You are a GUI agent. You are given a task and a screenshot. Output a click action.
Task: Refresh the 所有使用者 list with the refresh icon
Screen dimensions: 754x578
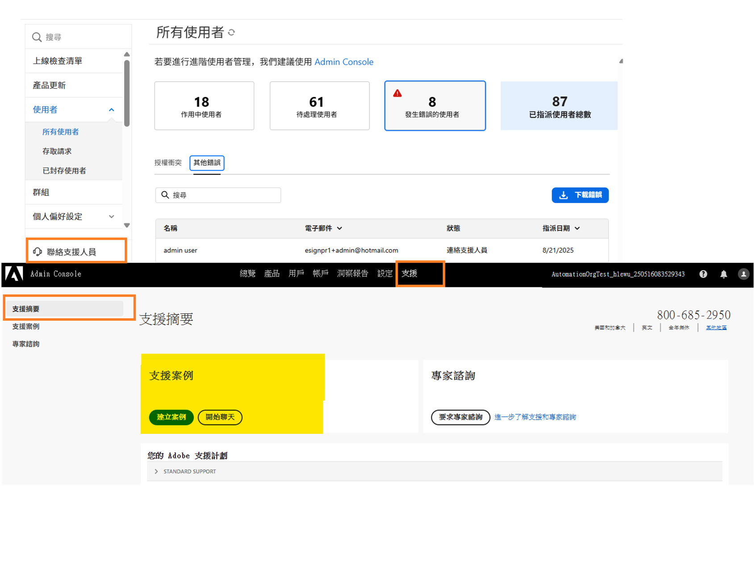pos(231,32)
